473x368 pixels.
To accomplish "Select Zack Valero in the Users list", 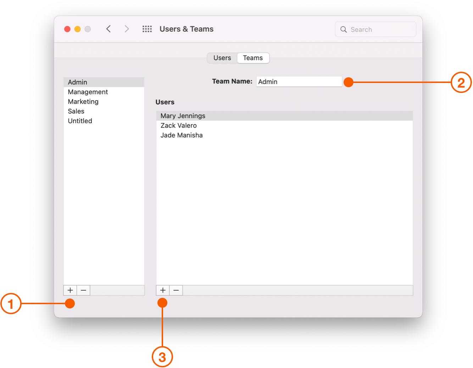I will (x=178, y=125).
